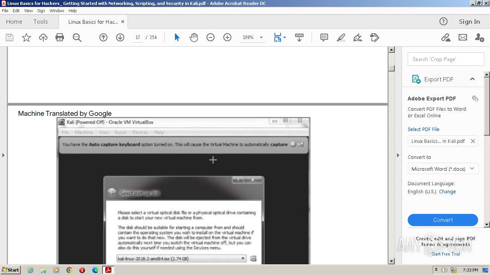490x275 pixels.
Task: Go to previous page arrow
Action: [x=103, y=37]
